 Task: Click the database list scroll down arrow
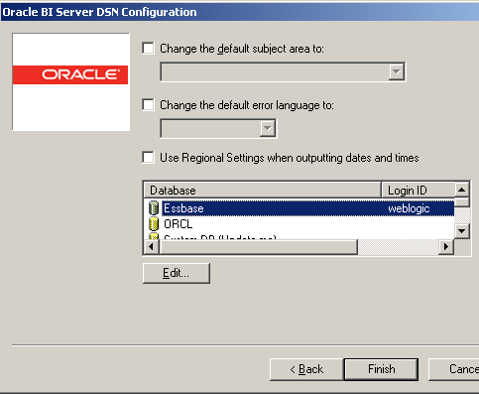point(462,230)
